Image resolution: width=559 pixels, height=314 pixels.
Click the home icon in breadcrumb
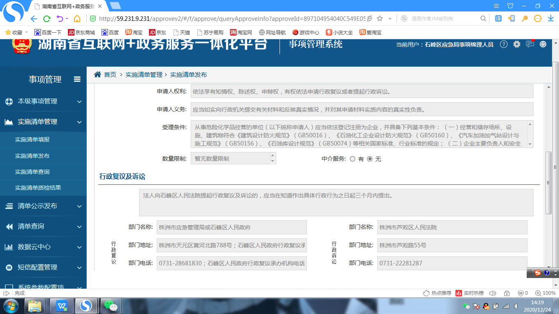97,74
